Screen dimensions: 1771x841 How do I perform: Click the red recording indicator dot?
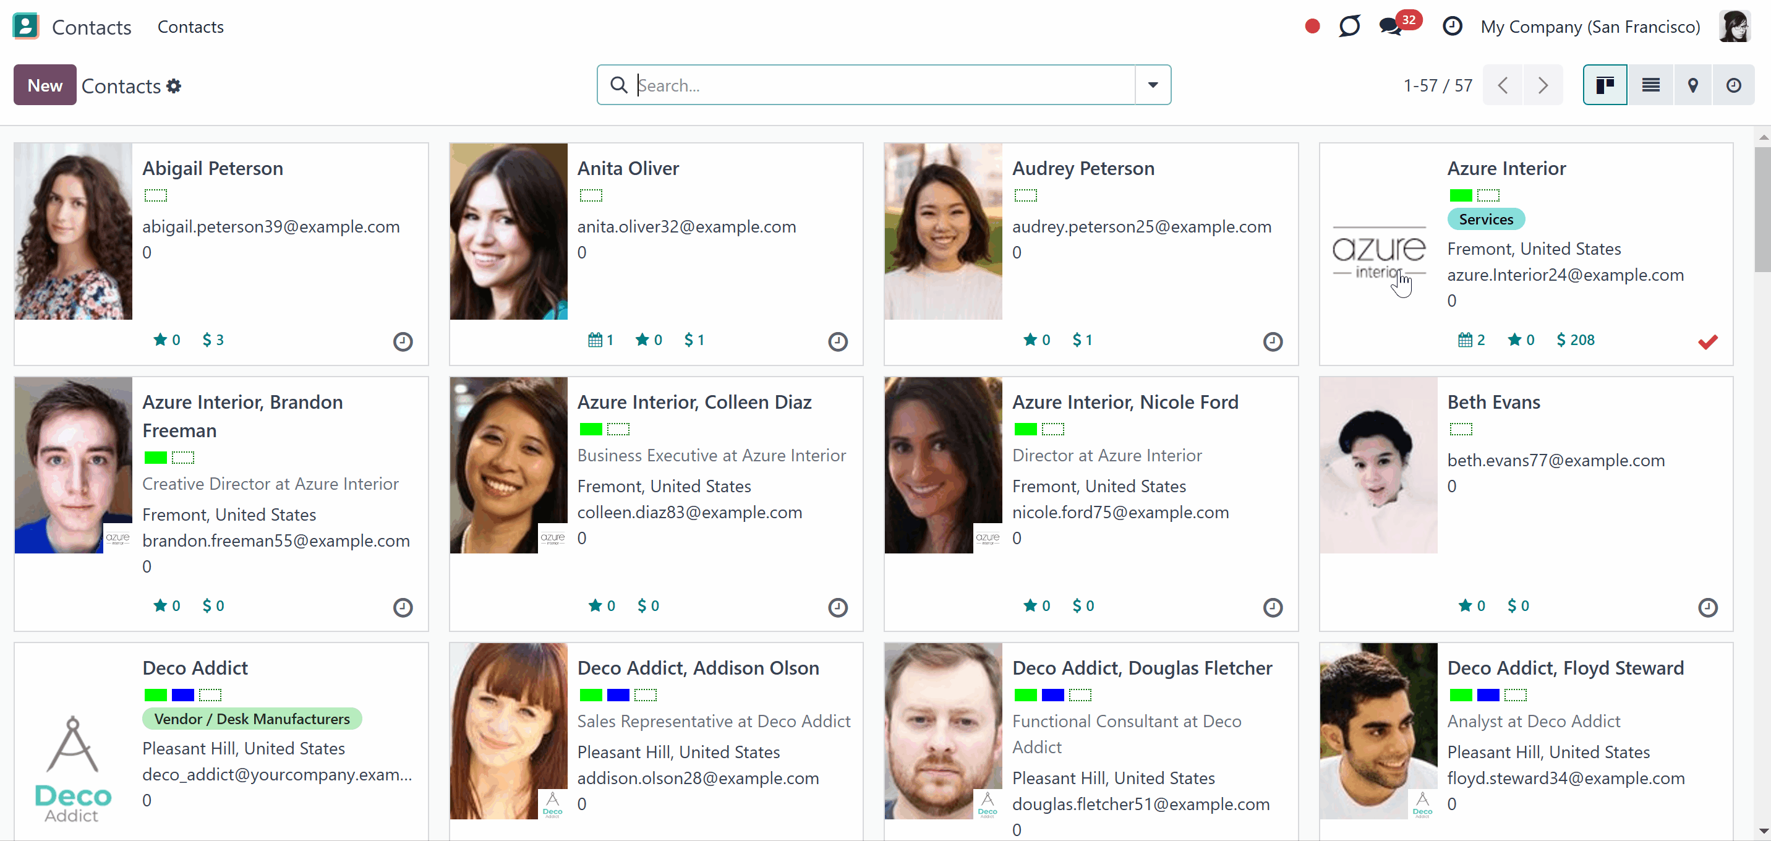point(1312,27)
